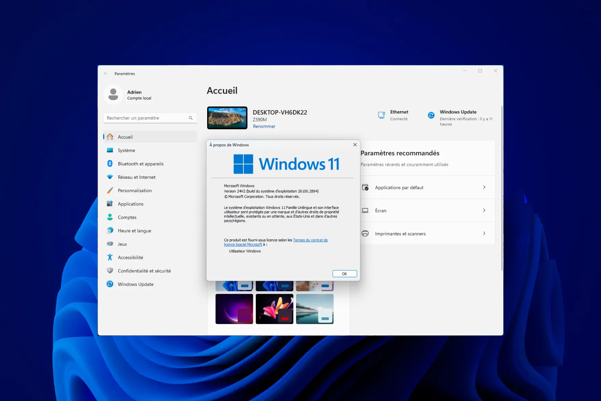Click the Applications grid icon in sidebar
The width and height of the screenshot is (601, 401).
pyautogui.click(x=110, y=203)
